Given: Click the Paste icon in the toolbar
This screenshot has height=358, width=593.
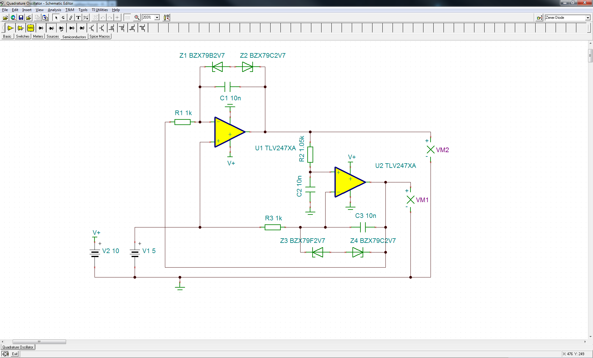Looking at the screenshot, I should click(x=45, y=18).
